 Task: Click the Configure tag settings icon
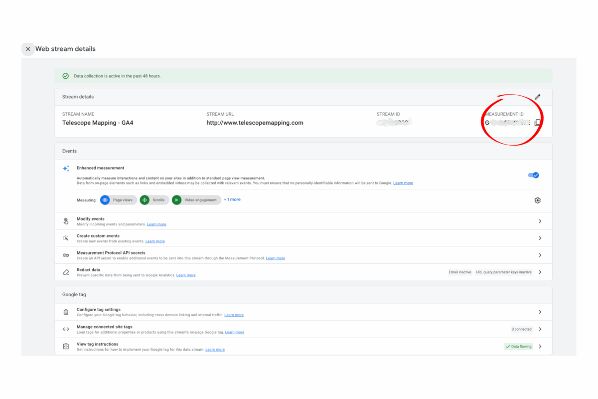click(x=66, y=312)
